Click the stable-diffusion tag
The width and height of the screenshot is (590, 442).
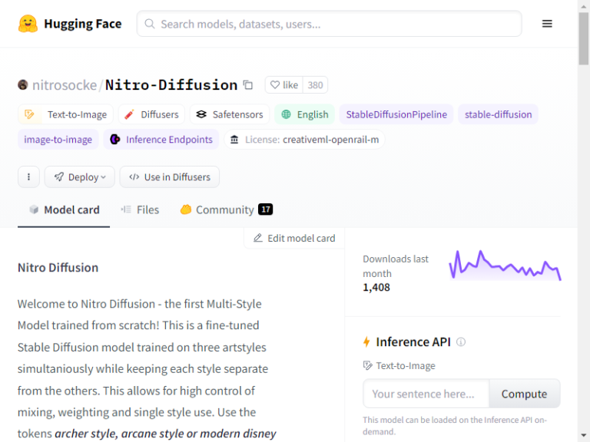pyautogui.click(x=498, y=114)
